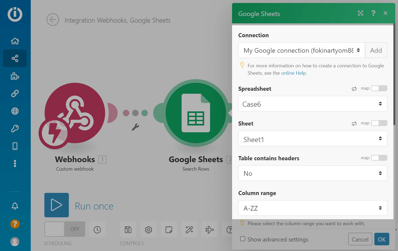Enable map toggle for Spreadsheet
The height and width of the screenshot is (251, 398).
click(x=379, y=88)
